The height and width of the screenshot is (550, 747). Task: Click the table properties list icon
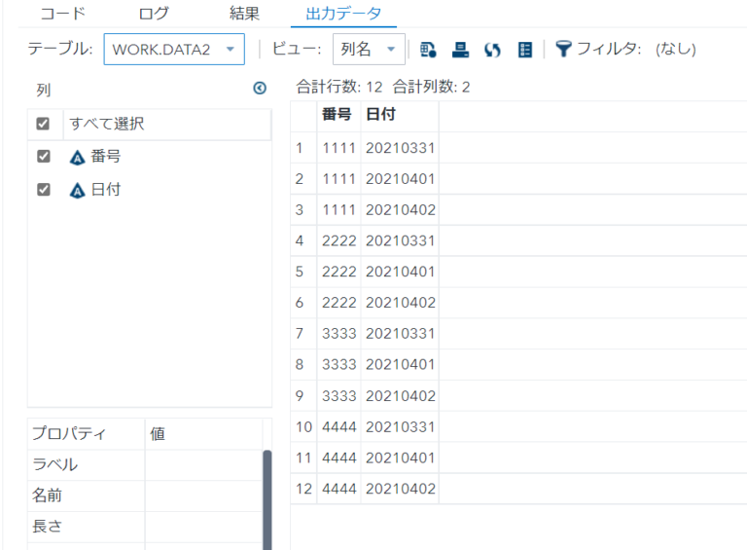(x=524, y=49)
